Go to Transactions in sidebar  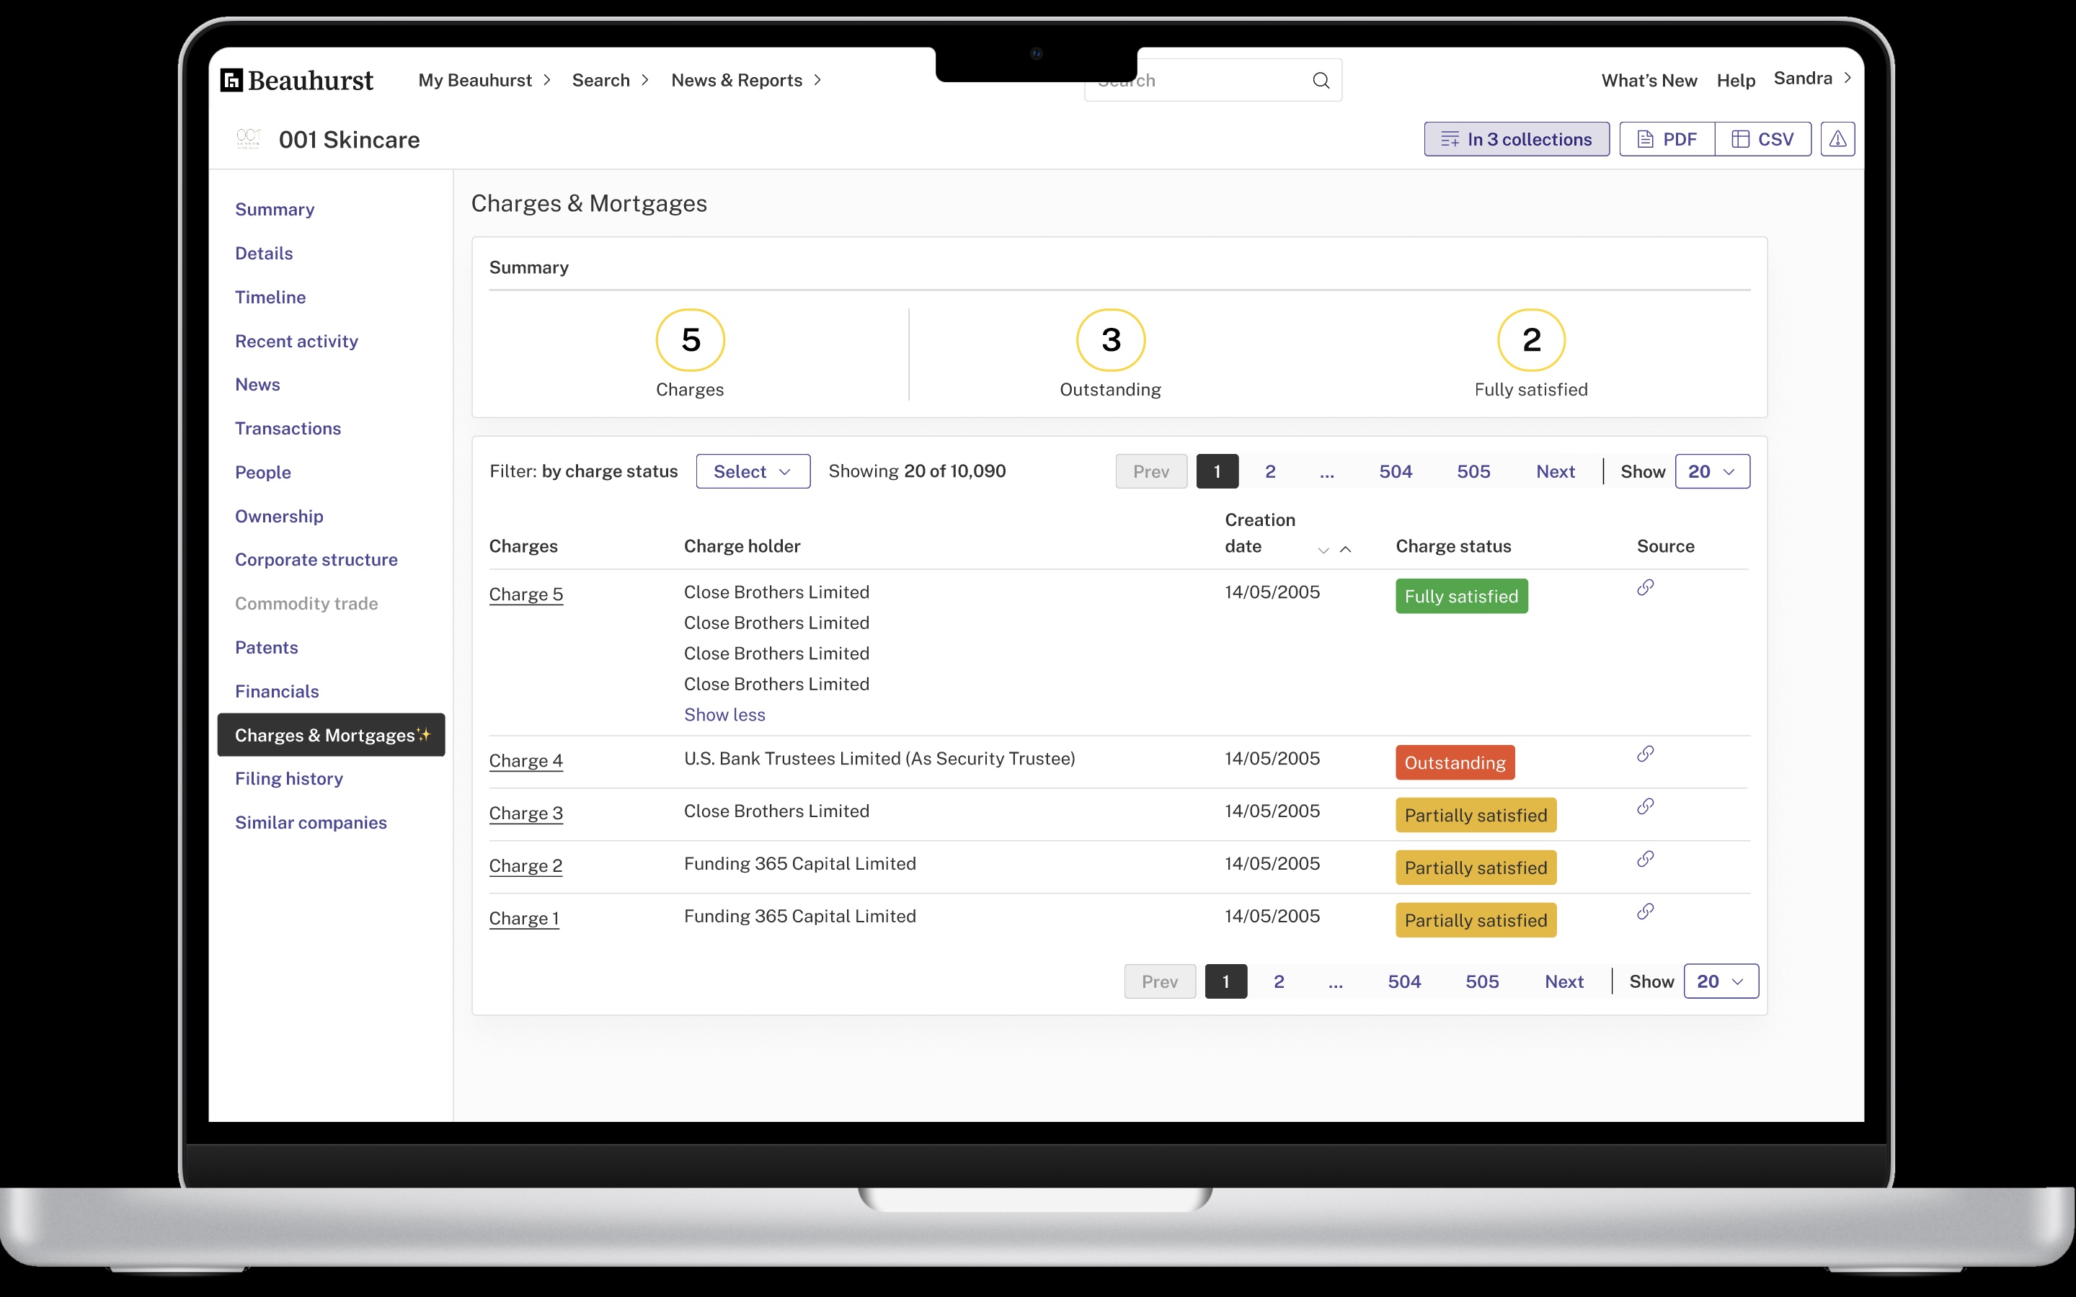point(288,428)
